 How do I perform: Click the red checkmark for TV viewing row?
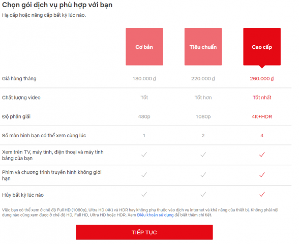[262, 155]
